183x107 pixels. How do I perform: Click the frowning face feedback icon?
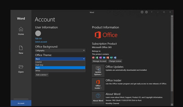tap(146, 12)
